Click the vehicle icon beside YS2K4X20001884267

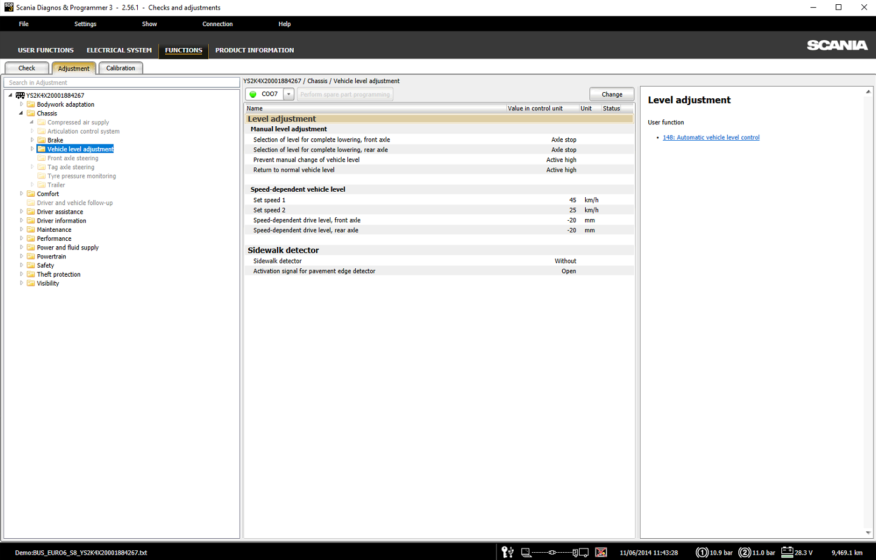20,95
